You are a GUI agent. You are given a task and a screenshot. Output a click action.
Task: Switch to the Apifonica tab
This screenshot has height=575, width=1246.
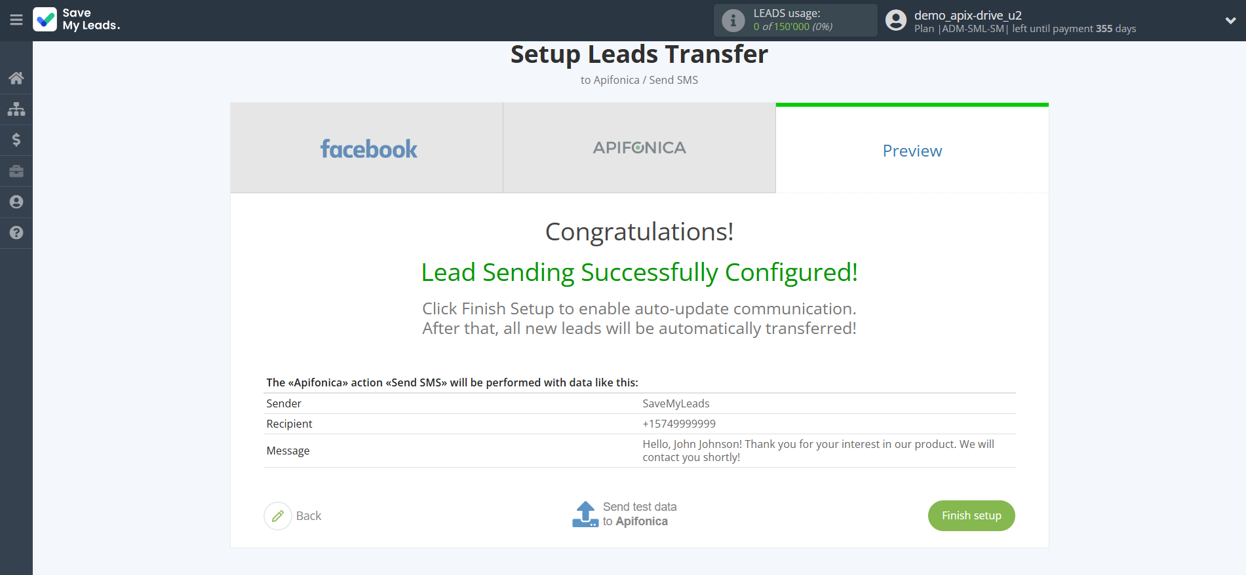639,149
